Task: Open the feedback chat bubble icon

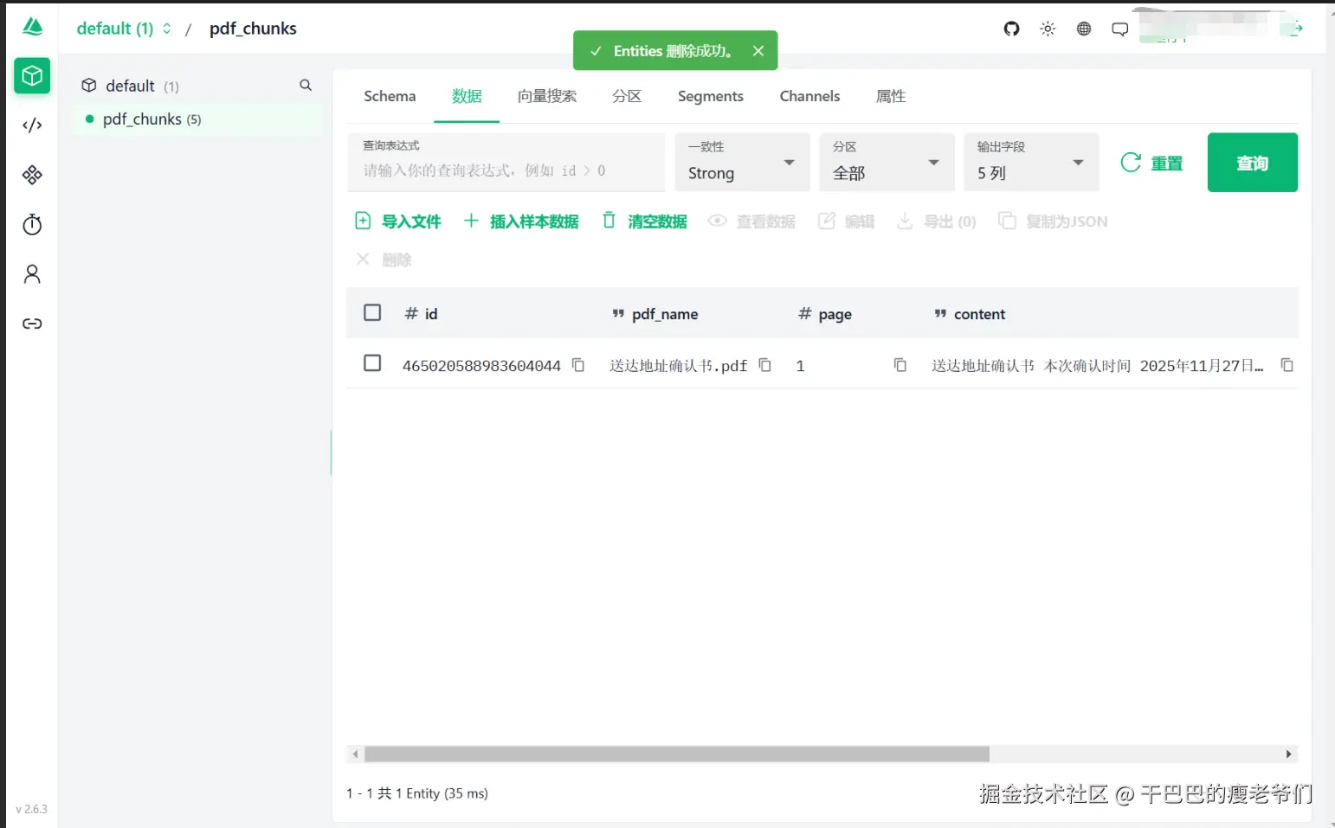Action: pyautogui.click(x=1120, y=29)
